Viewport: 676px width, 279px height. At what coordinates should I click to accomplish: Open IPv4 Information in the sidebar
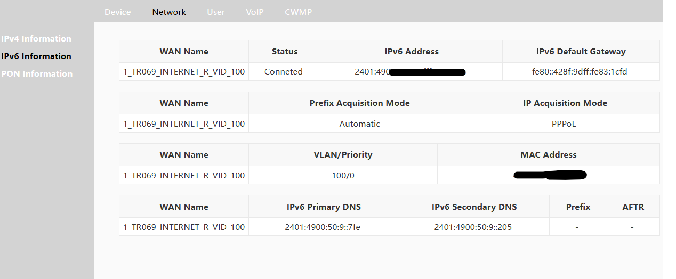coord(36,38)
